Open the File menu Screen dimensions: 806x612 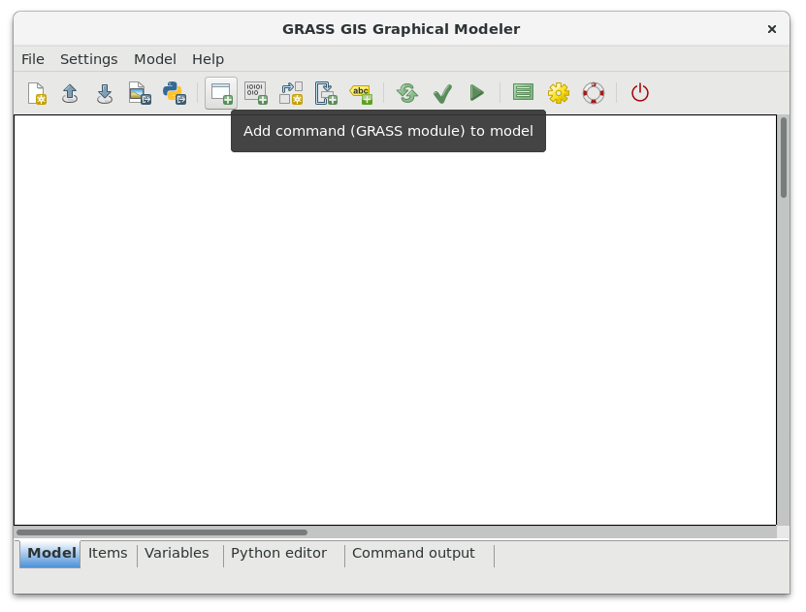tap(33, 59)
